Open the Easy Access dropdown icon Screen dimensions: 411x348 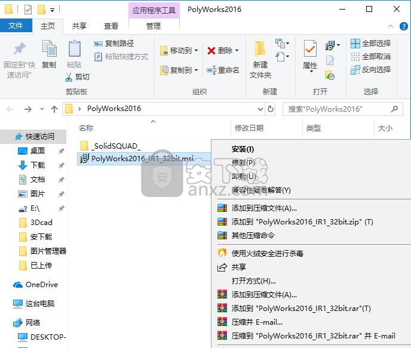coord(283,56)
